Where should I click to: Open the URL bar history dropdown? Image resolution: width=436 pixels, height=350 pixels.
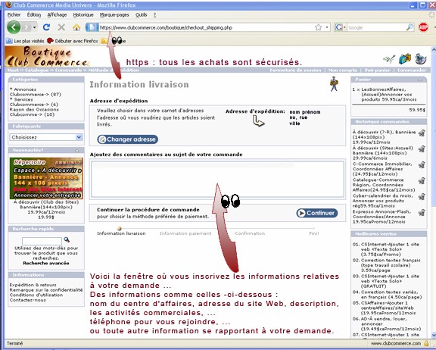[327, 27]
